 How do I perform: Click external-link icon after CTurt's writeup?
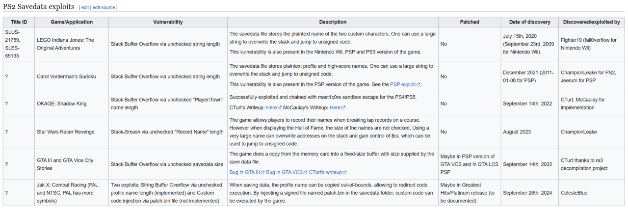(345, 173)
